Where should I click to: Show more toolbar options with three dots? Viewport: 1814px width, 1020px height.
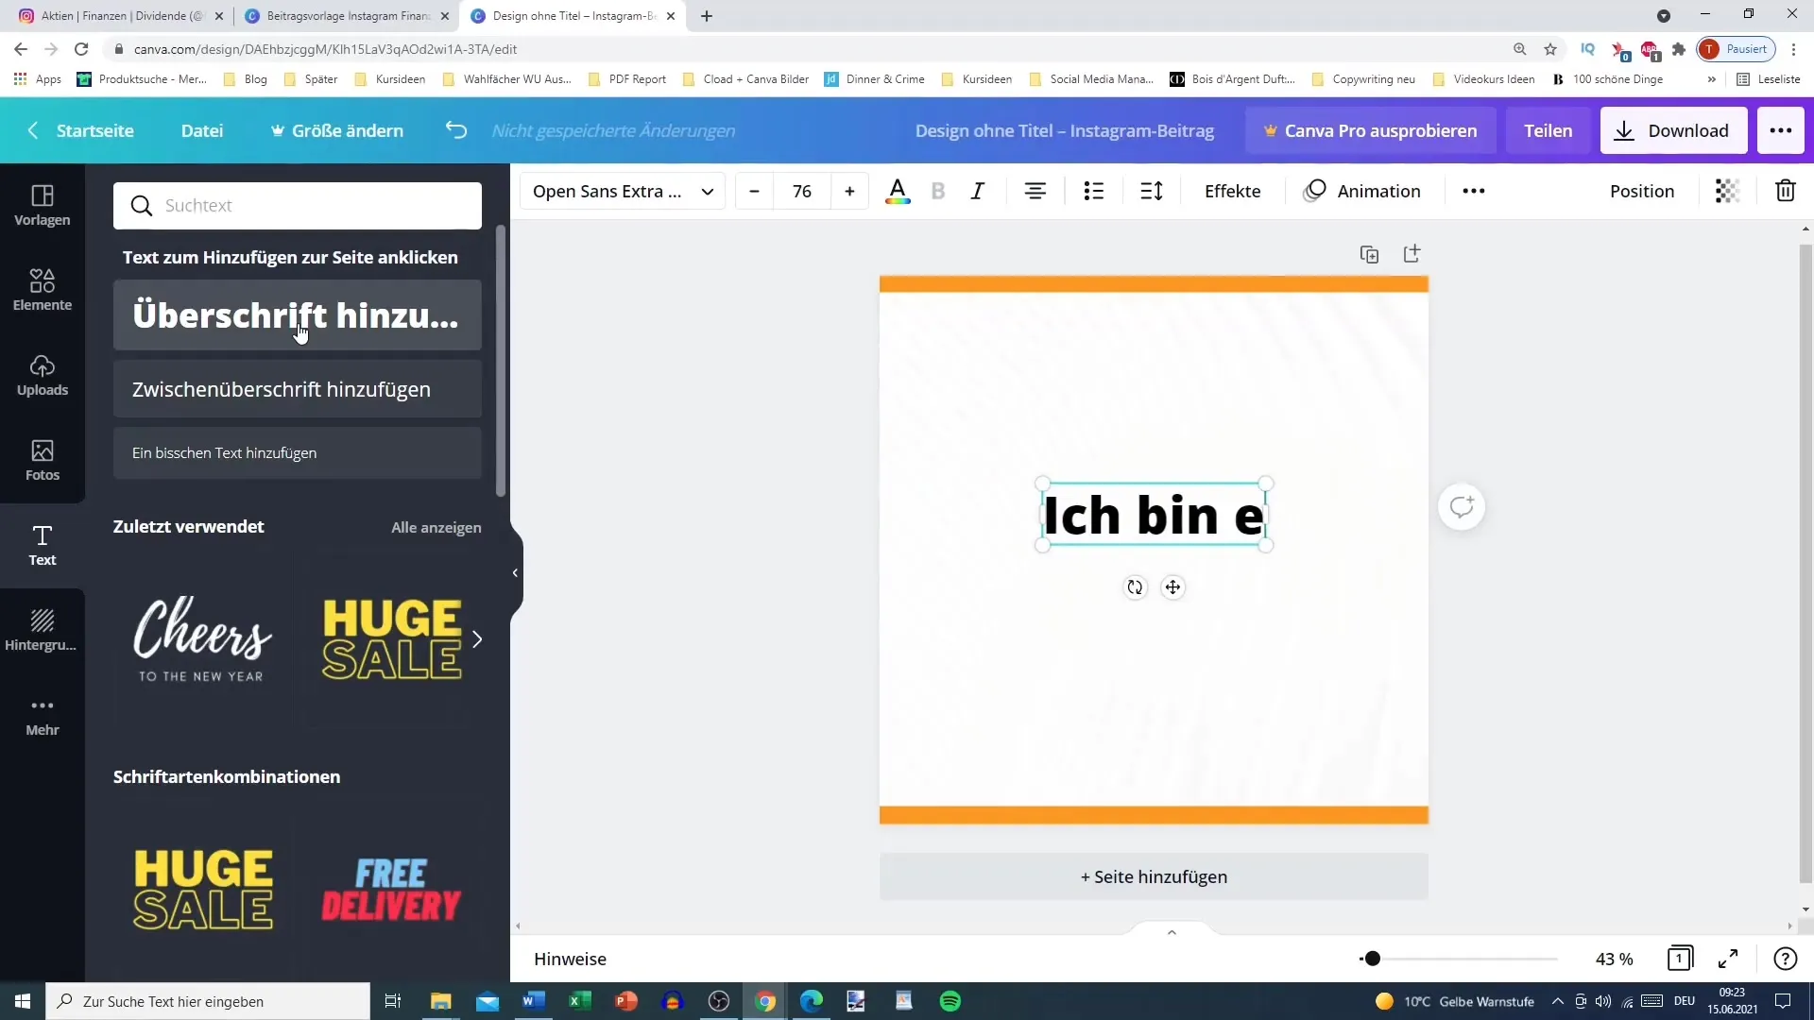point(1474,192)
